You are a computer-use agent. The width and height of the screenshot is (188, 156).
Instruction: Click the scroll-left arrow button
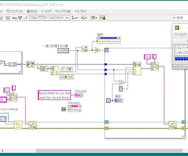tap(2, 151)
